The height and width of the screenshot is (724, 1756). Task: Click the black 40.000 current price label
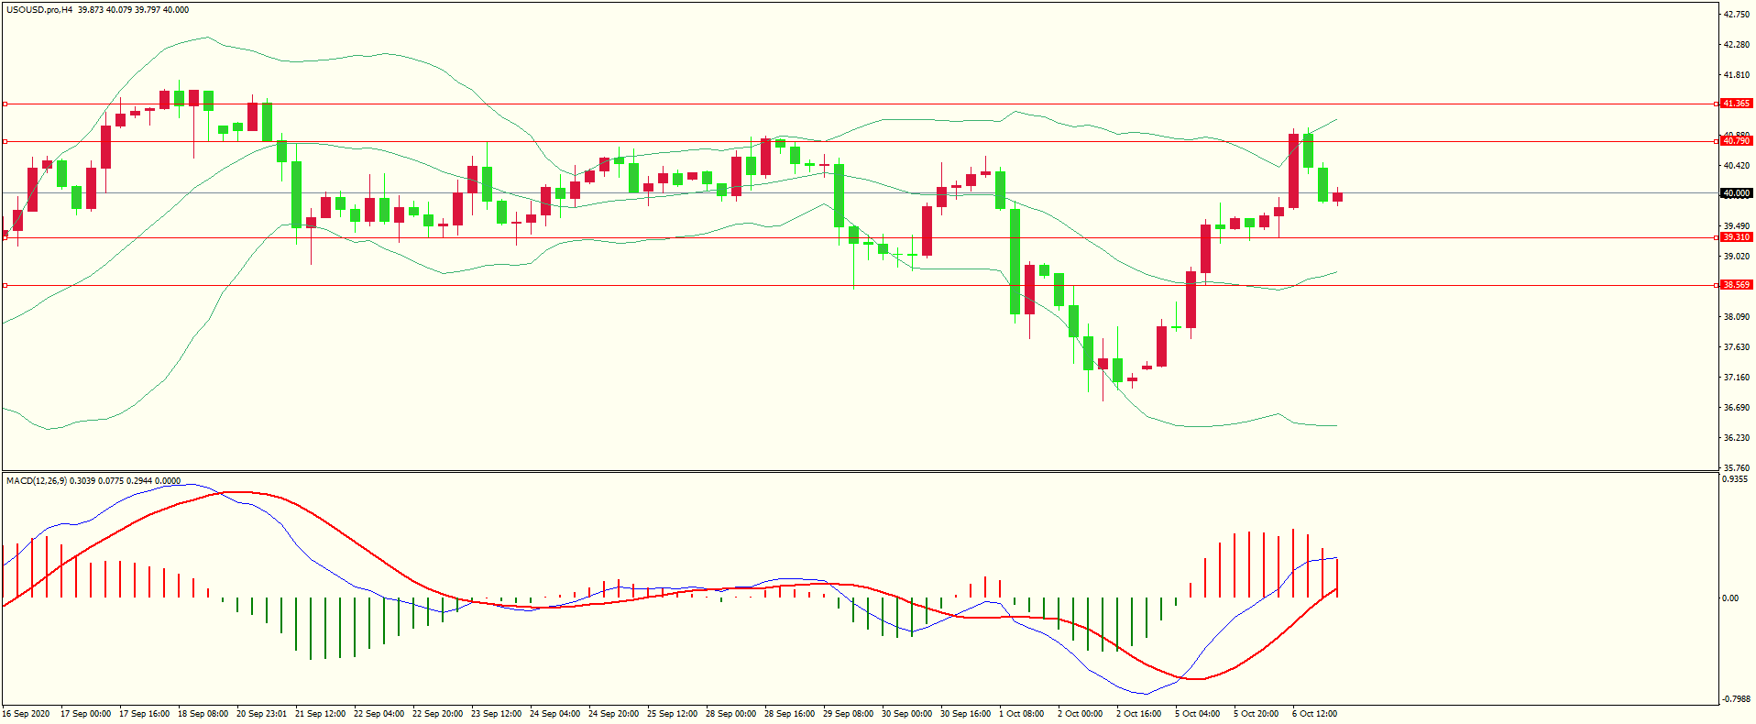point(1736,193)
